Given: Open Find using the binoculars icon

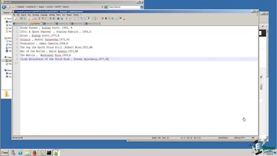Looking at the screenshot, I should 58,18.
